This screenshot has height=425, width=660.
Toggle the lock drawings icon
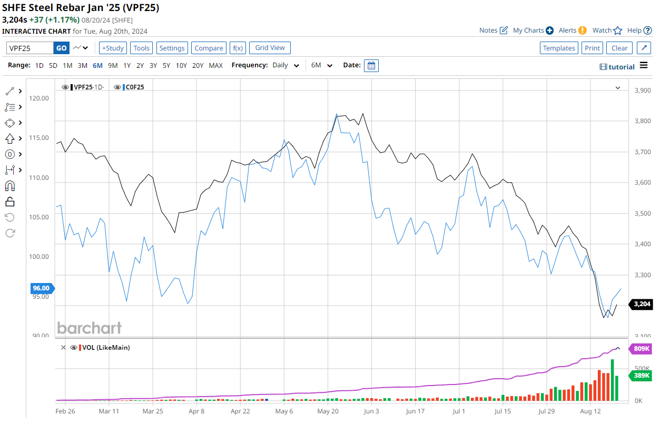point(9,201)
